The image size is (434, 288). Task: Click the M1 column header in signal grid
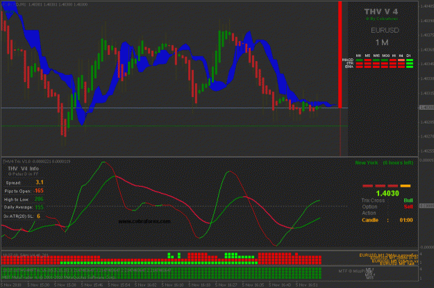(x=359, y=56)
